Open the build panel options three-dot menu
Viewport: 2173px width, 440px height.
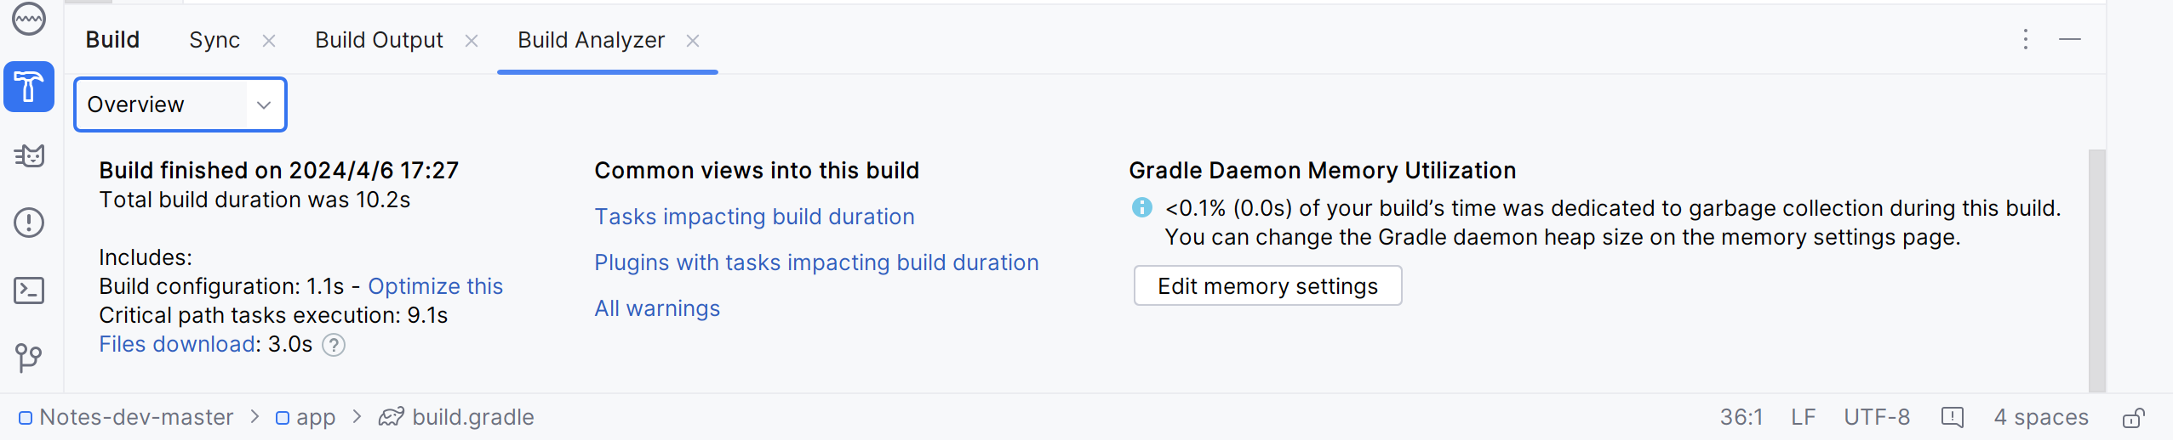pyautogui.click(x=2026, y=39)
